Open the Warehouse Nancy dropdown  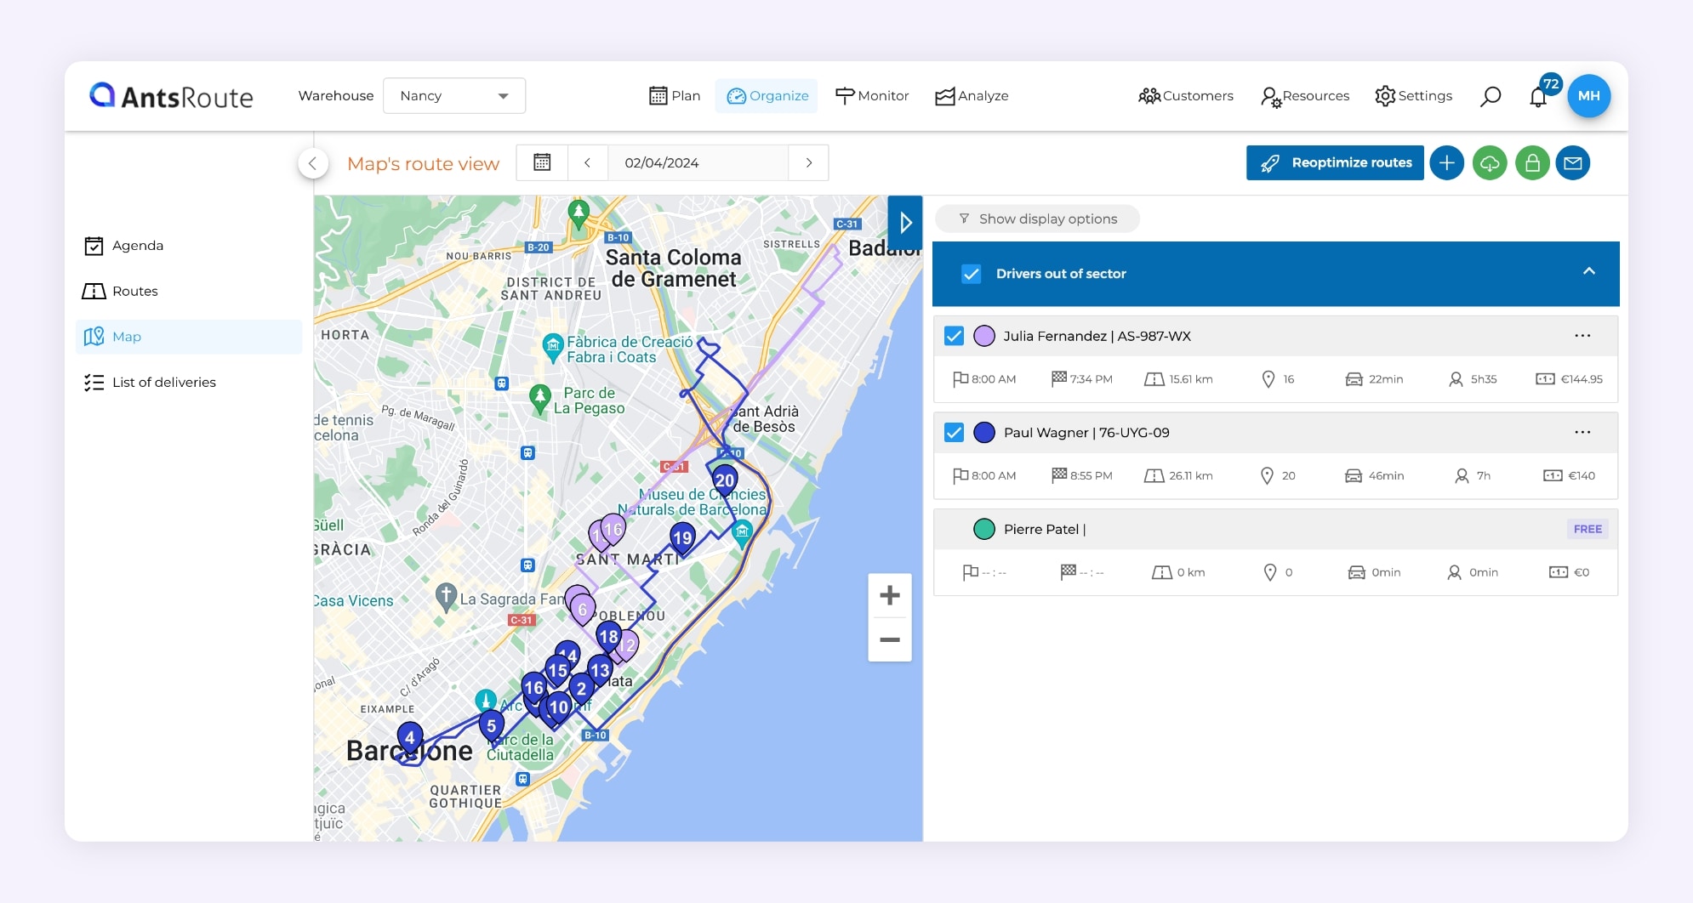pos(453,95)
